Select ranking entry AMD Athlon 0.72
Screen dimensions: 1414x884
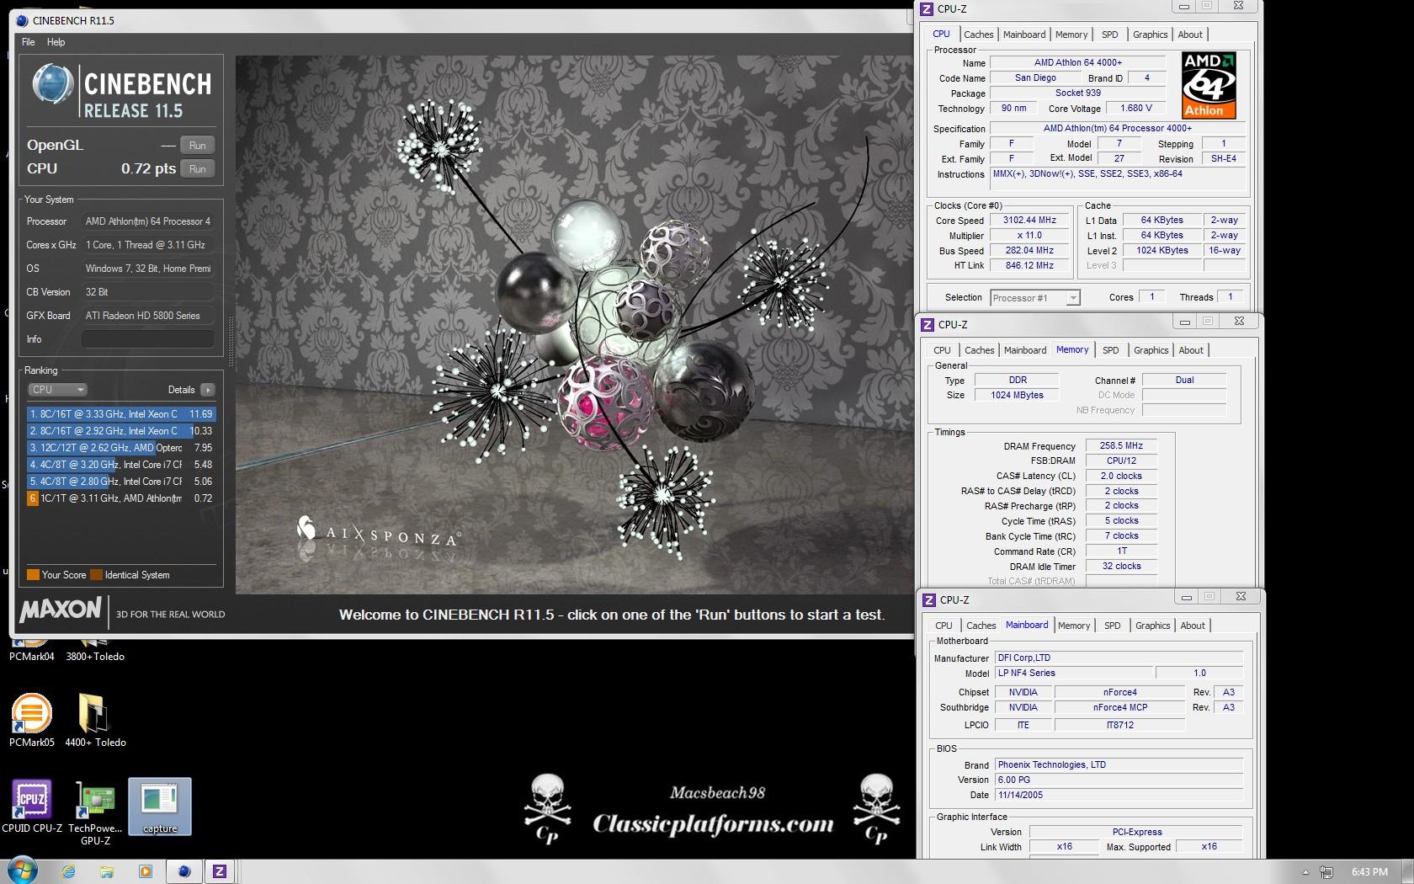(121, 498)
